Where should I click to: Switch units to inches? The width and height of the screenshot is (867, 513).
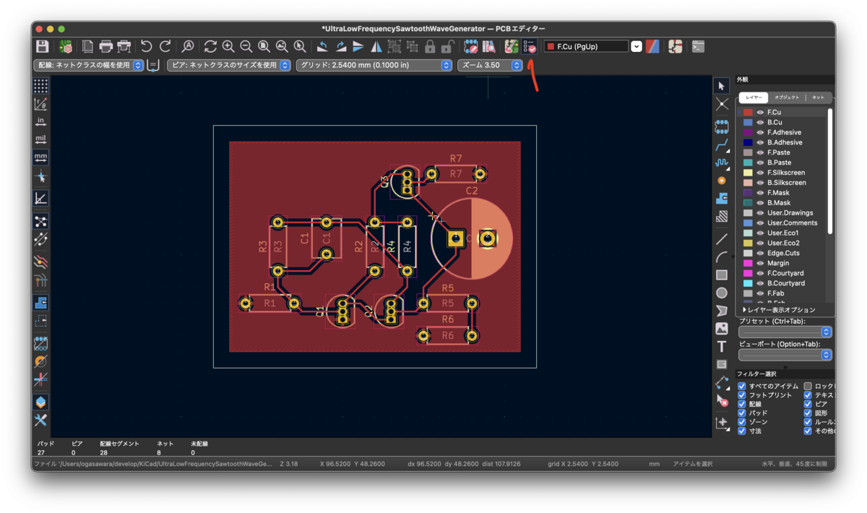pos(41,121)
